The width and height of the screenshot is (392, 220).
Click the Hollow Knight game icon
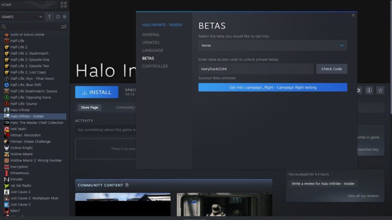[6, 148]
